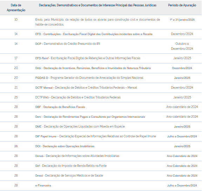Select 'DOI - Declaração sobre Operações Imobiliárias'
Screen dimensions: 202x191
tap(65, 146)
